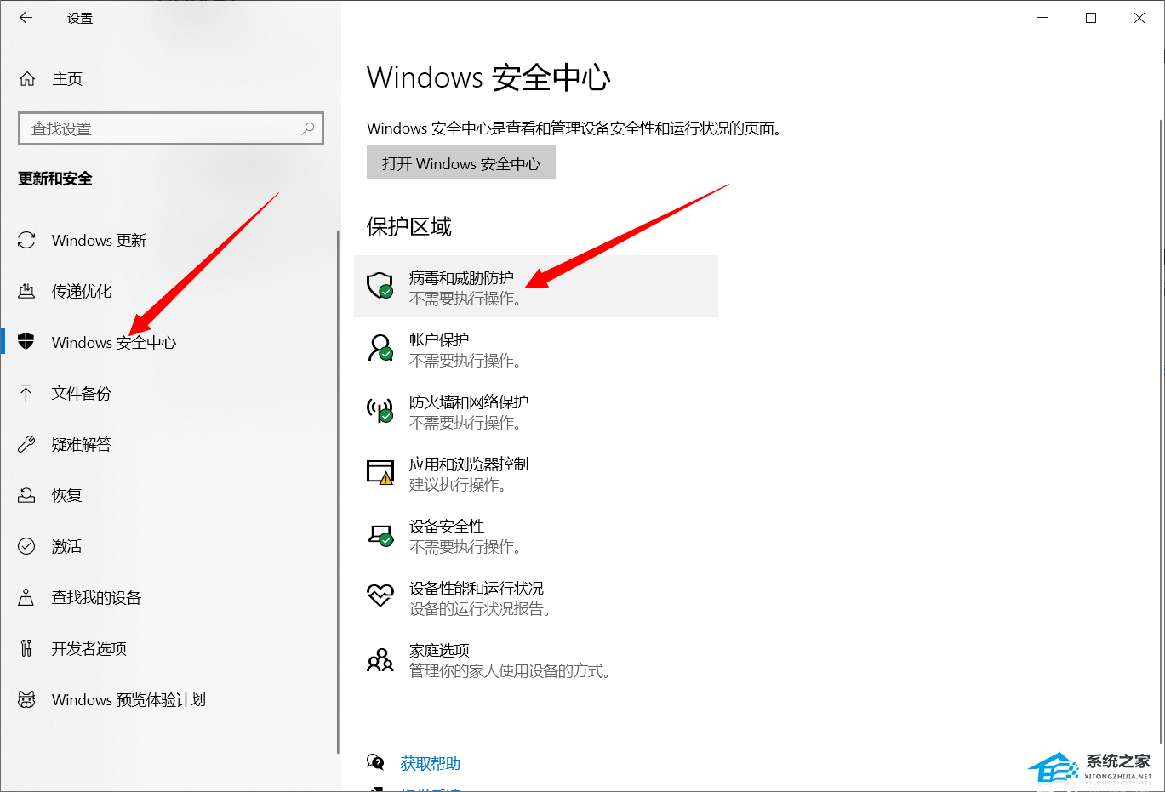The height and width of the screenshot is (792, 1165).
Task: Open the 获取帮助 link
Action: [x=431, y=763]
